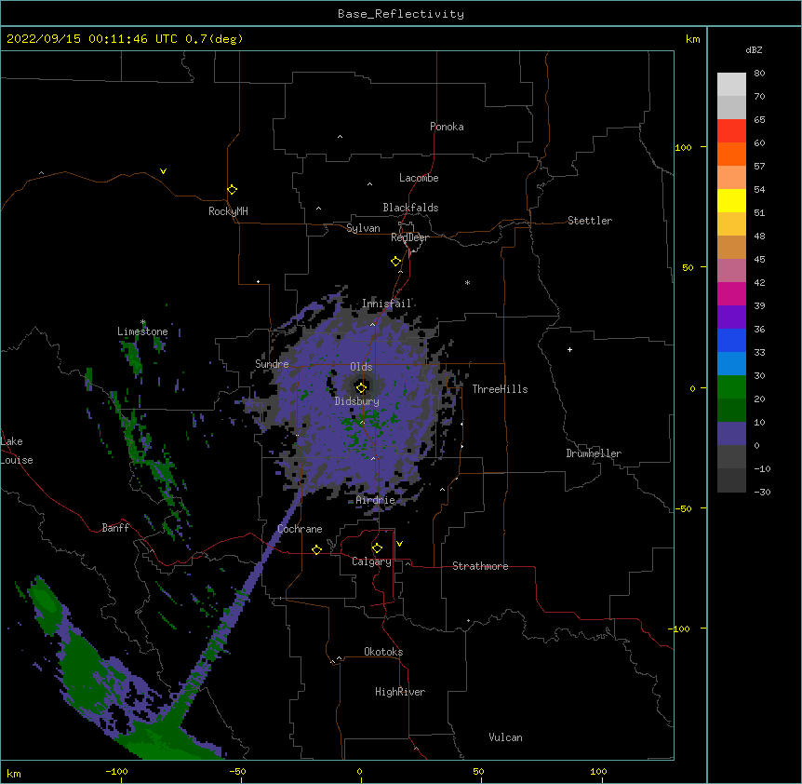
Task: Click the Banff town label
Action: tap(115, 528)
